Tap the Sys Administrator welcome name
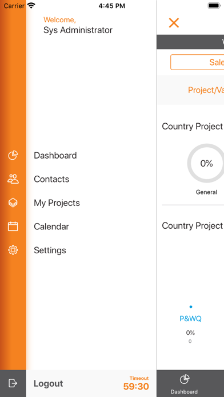The height and width of the screenshot is (397, 224). (78, 30)
